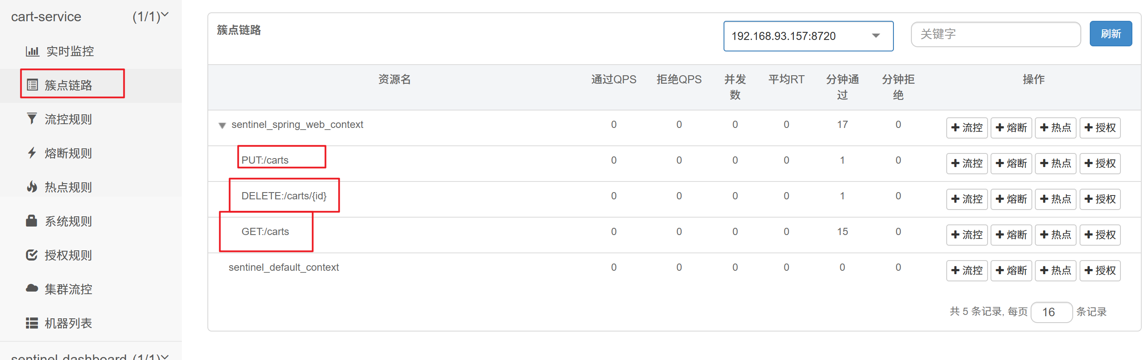This screenshot has height=360, width=1146.
Task: Click the 分钟通过 value 15 for GET:/carts
Action: 842,232
